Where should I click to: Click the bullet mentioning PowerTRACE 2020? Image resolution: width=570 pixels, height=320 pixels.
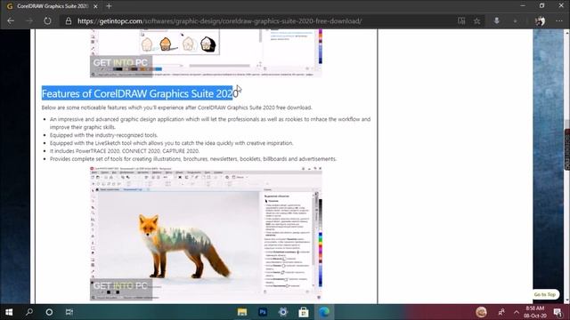tap(125, 151)
